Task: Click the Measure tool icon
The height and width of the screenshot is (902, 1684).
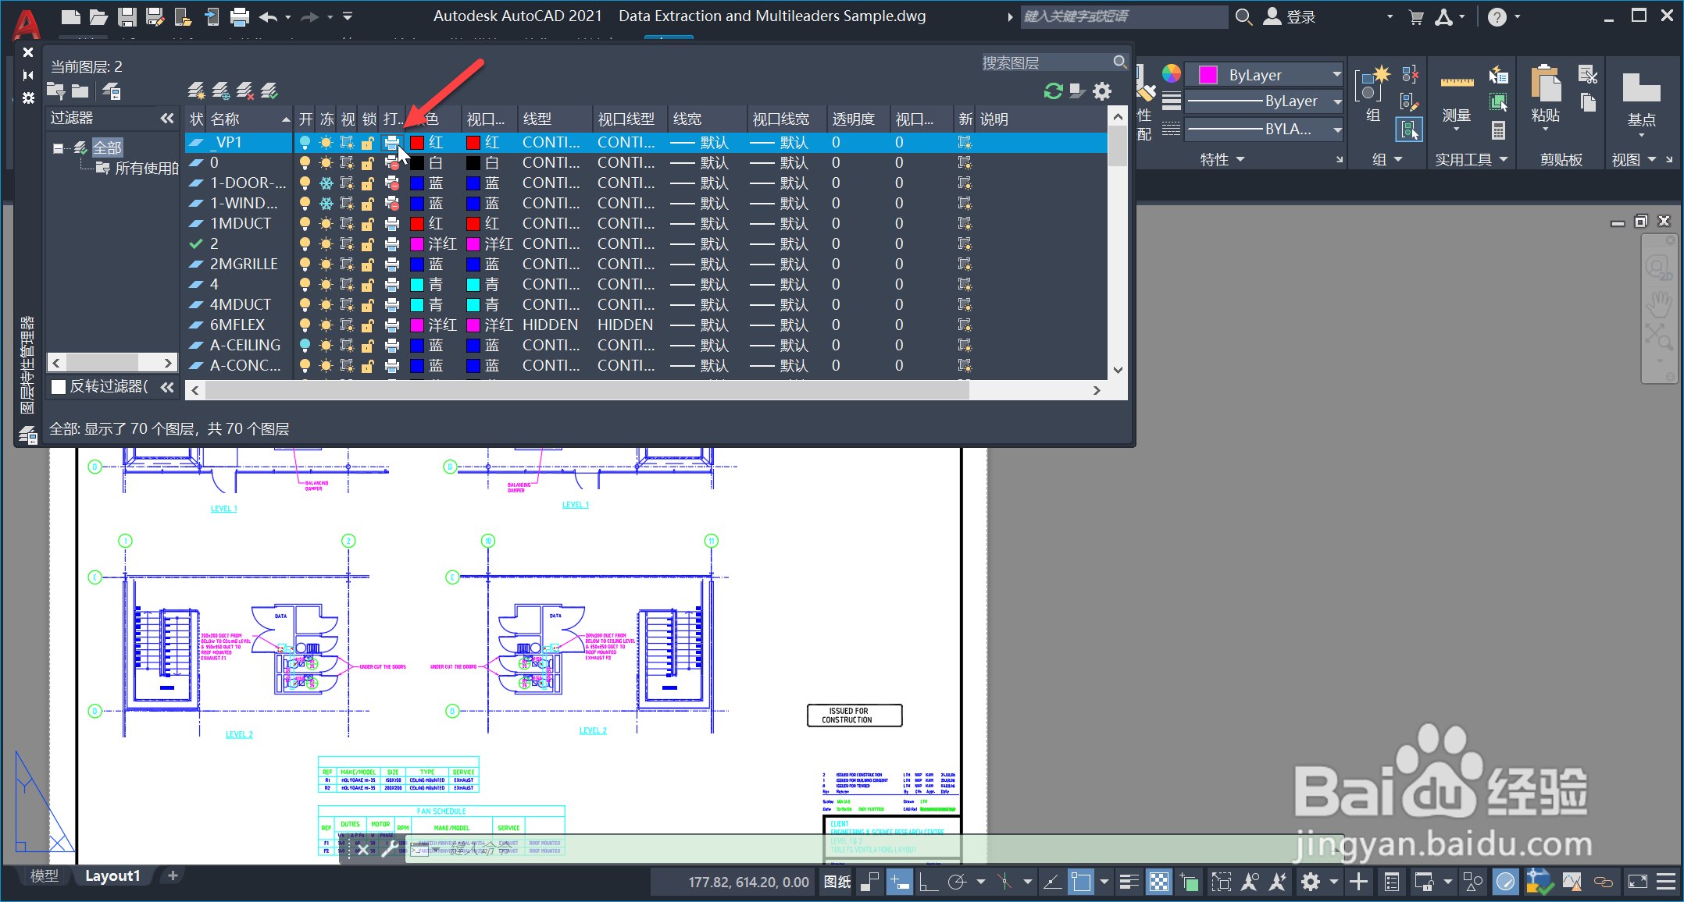Action: coord(1457,82)
